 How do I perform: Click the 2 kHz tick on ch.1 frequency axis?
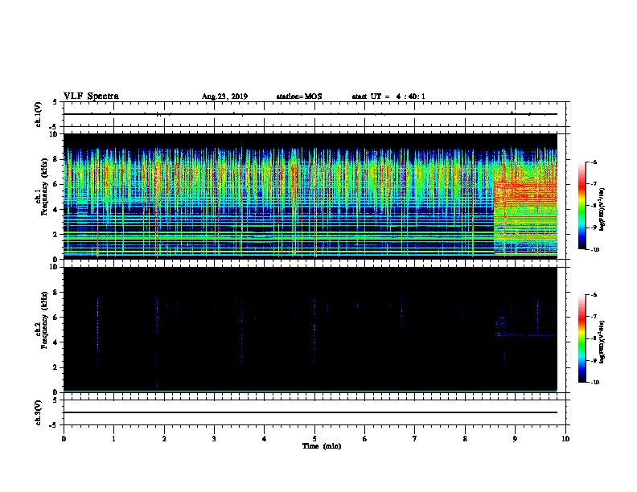click(x=55, y=235)
